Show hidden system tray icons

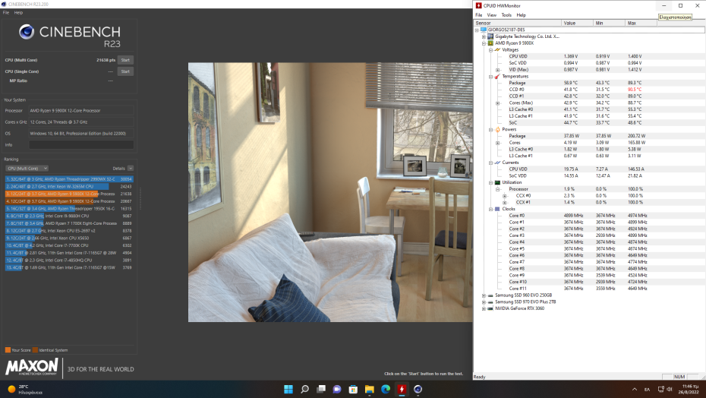pos(635,390)
